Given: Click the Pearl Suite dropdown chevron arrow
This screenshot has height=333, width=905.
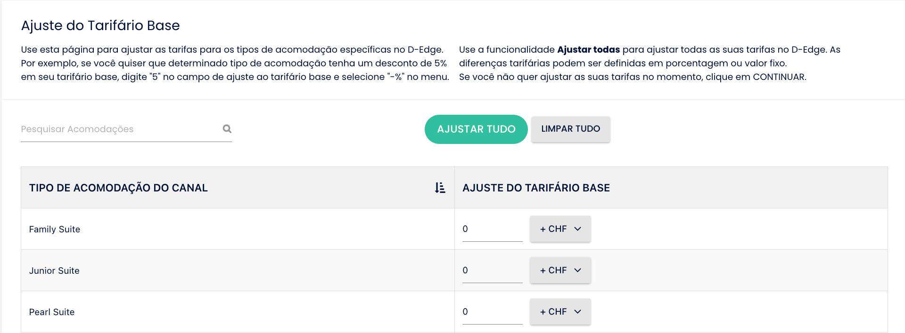Looking at the screenshot, I should [577, 312].
